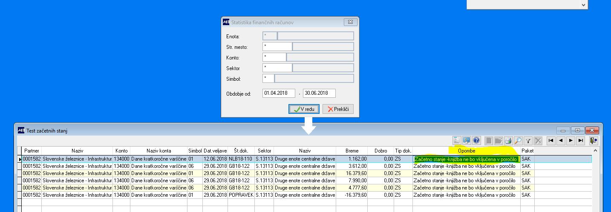611x212 pixels.
Task: Click the help question mark icon
Action: pyautogui.click(x=477, y=141)
